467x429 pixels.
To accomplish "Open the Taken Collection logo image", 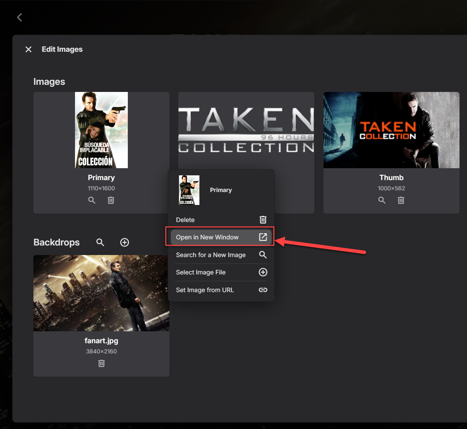I will (x=246, y=130).
